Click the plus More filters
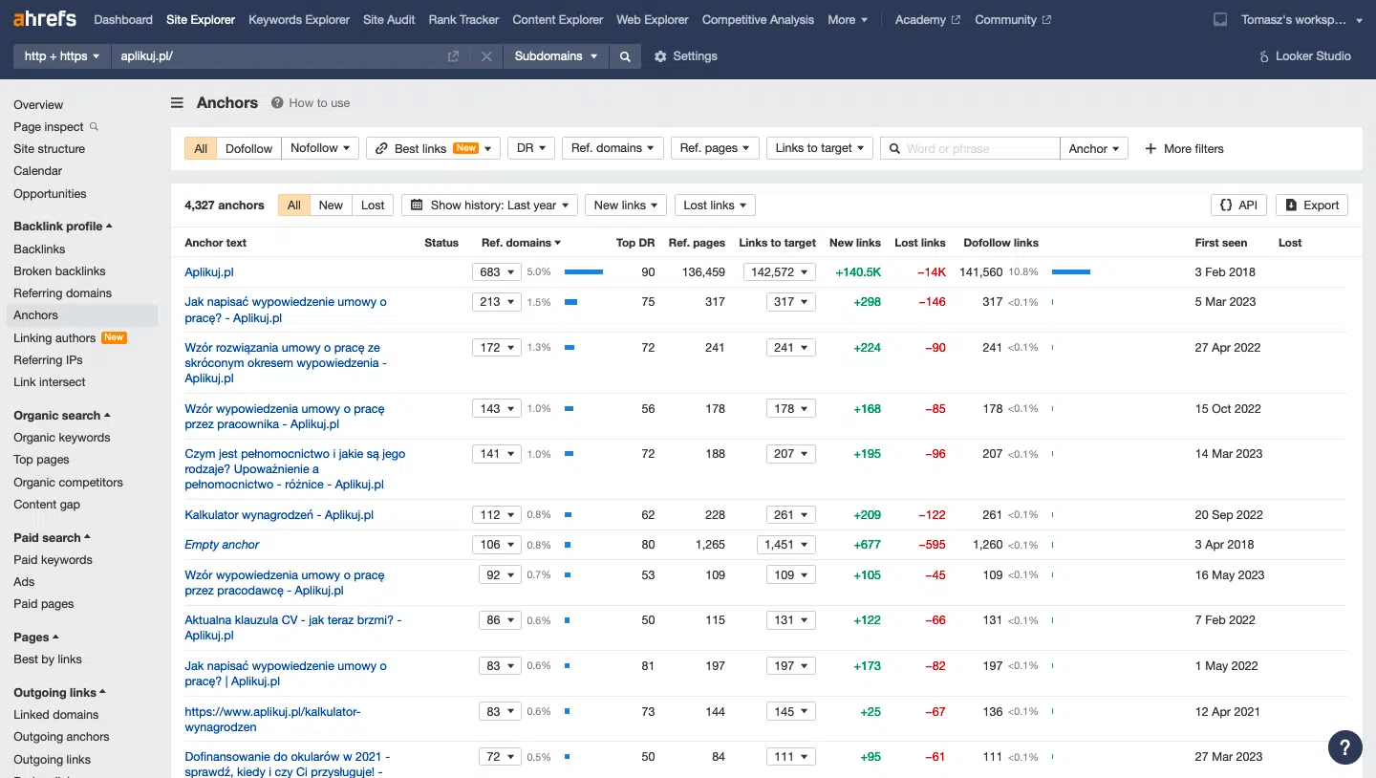This screenshot has height=778, width=1376. tap(1185, 148)
